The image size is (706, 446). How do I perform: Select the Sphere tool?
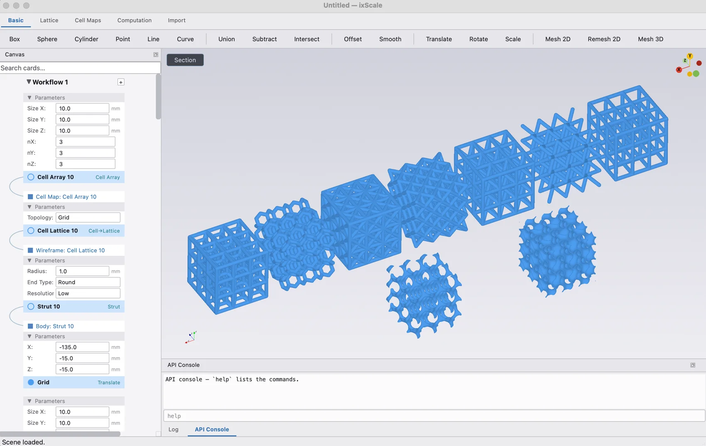click(47, 39)
